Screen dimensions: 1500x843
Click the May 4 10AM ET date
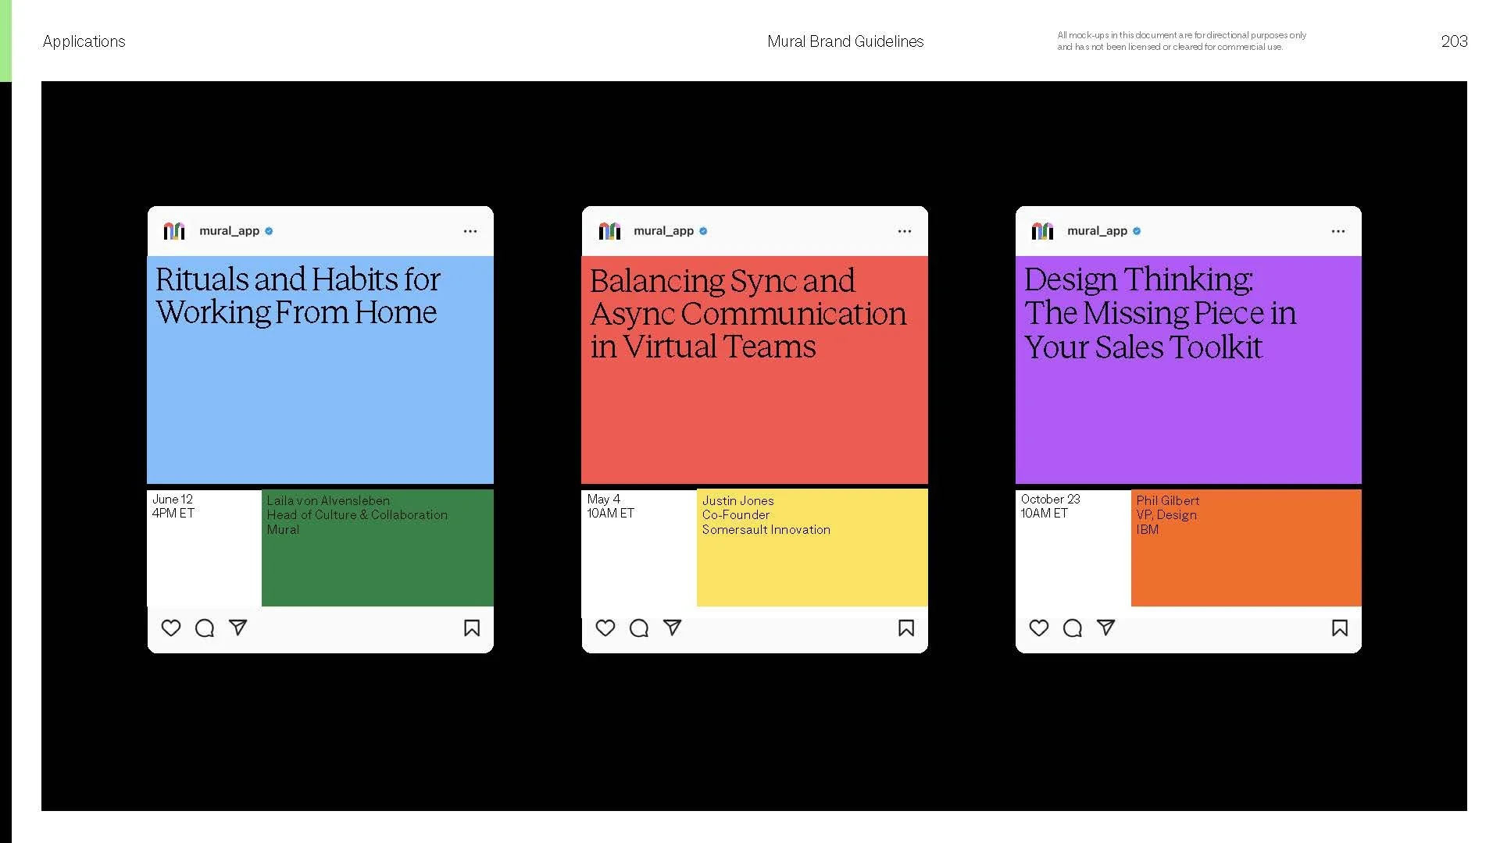pos(610,506)
